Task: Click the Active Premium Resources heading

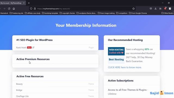Action: (x=33, y=59)
